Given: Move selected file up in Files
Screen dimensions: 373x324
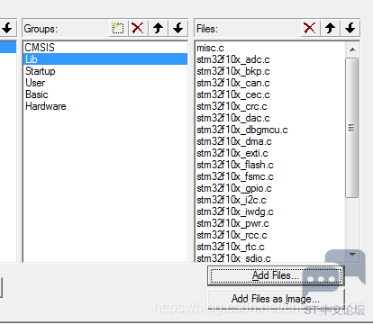Looking at the screenshot, I should pyautogui.click(x=330, y=29).
